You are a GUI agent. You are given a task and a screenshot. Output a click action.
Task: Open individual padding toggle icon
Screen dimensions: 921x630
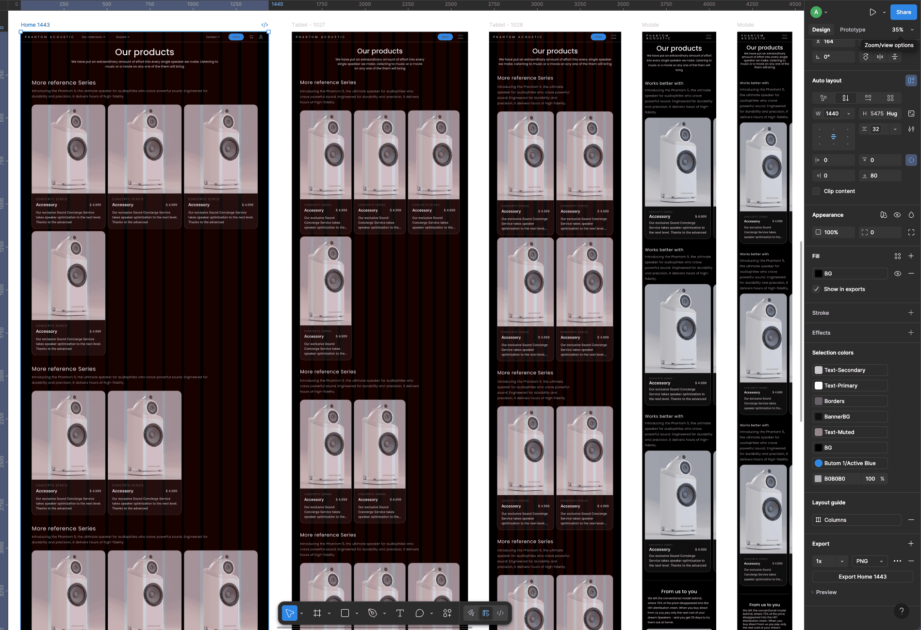(911, 160)
